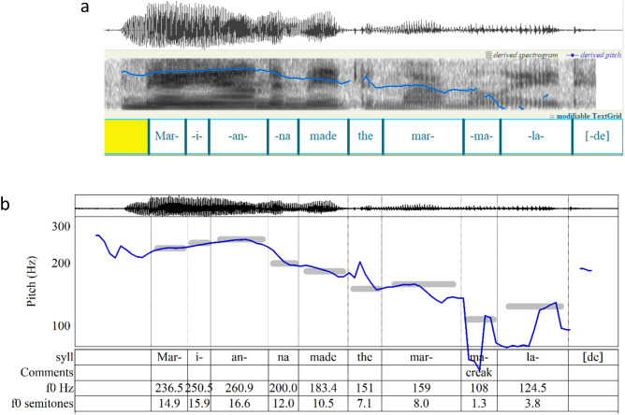Click the derived pitch legend marker

click(573, 55)
